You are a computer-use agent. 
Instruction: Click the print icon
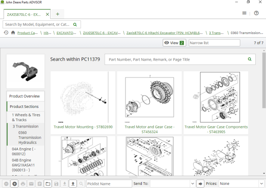tap(23, 184)
